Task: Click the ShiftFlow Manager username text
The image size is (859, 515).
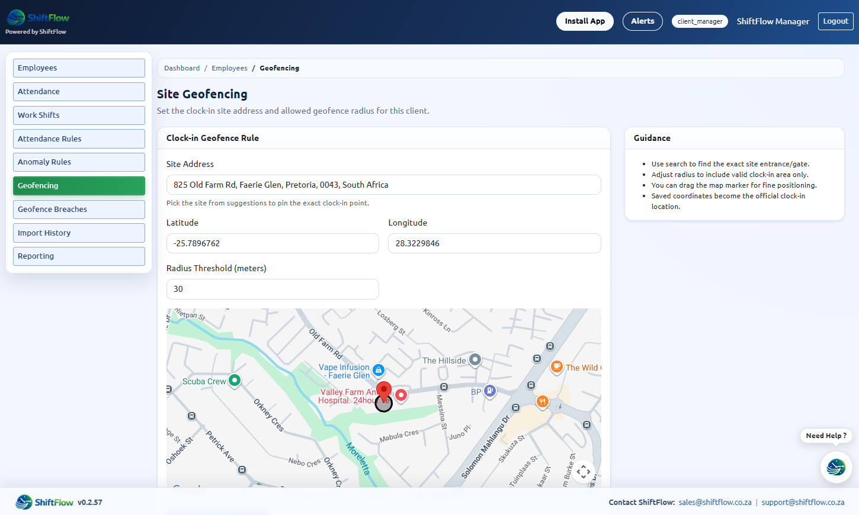Action: 773,21
